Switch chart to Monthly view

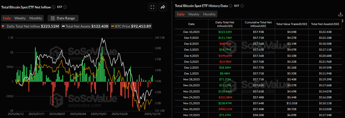click(36, 18)
